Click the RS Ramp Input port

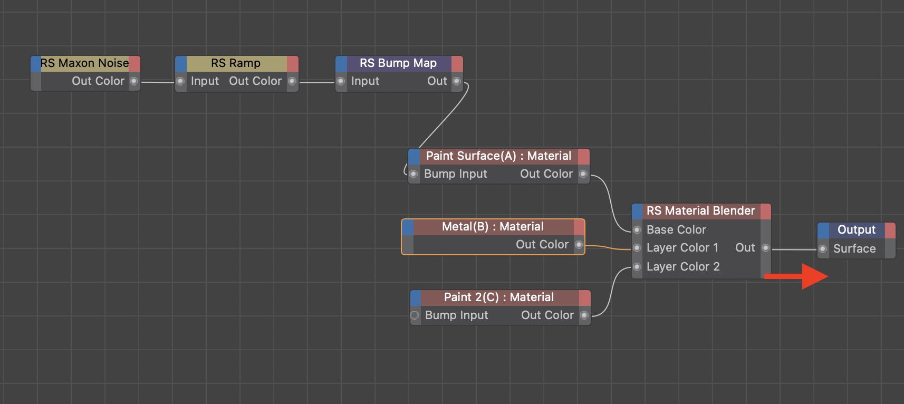click(180, 81)
